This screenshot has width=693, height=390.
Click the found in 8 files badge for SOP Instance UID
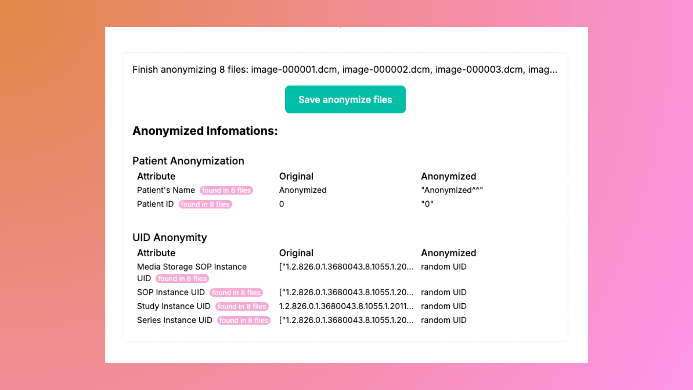pyautogui.click(x=236, y=292)
